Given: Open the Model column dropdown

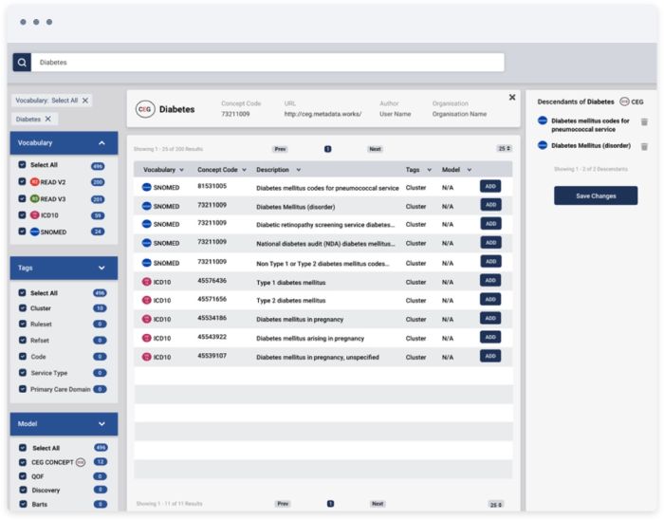Looking at the screenshot, I should pyautogui.click(x=470, y=170).
